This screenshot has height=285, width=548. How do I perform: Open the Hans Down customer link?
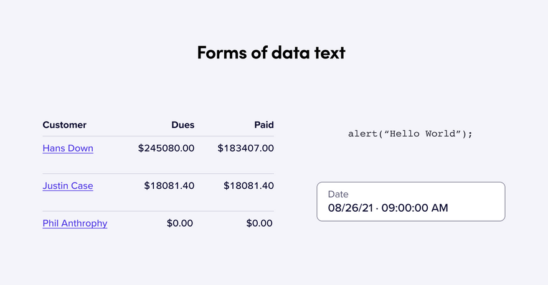pyautogui.click(x=68, y=148)
